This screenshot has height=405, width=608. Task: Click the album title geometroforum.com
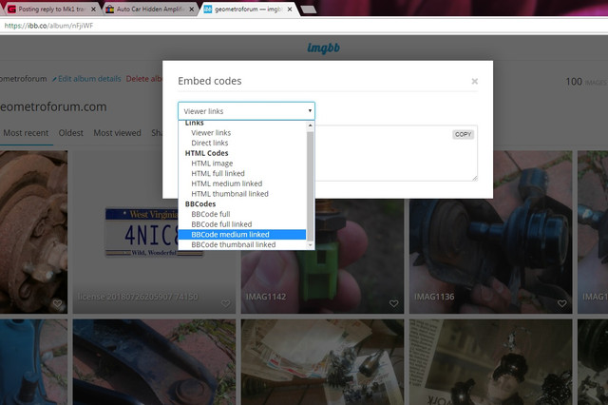53,106
